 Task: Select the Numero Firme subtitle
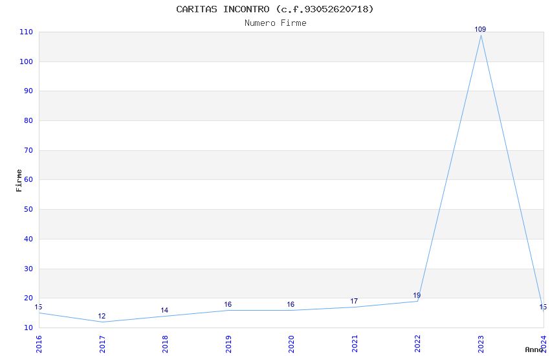coord(276,23)
